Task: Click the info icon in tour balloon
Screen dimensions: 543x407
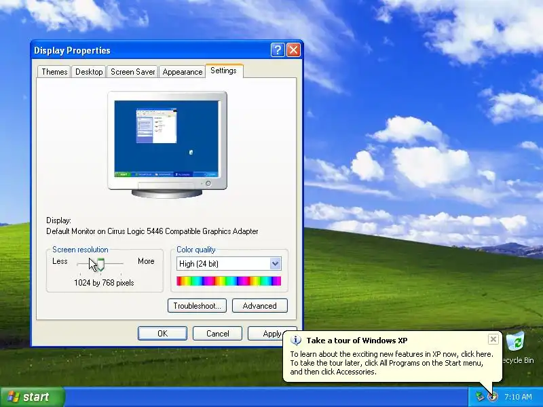Action: [295, 341]
